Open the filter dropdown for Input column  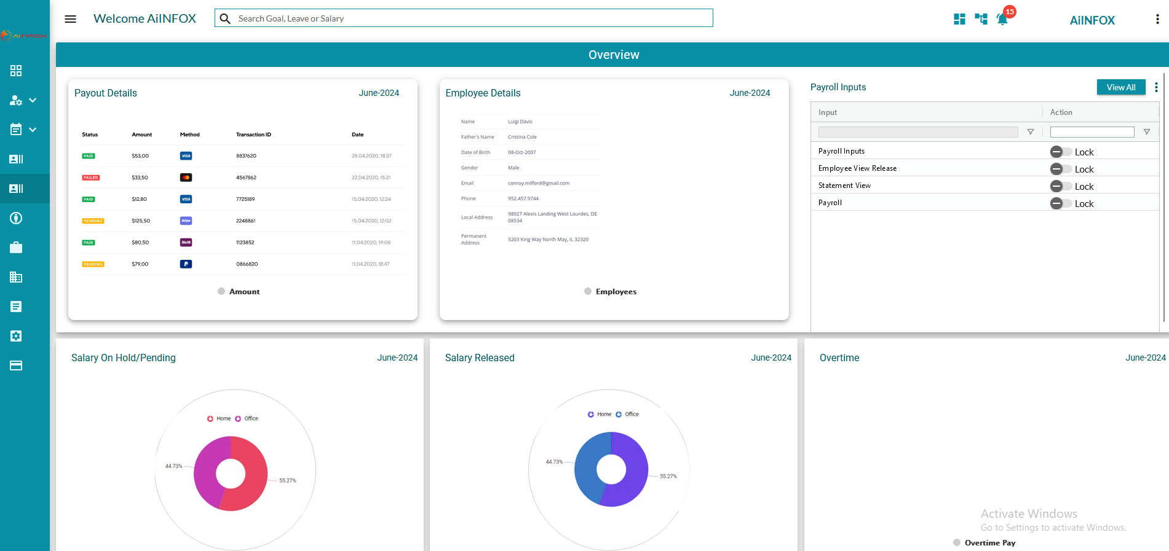pyautogui.click(x=1031, y=132)
